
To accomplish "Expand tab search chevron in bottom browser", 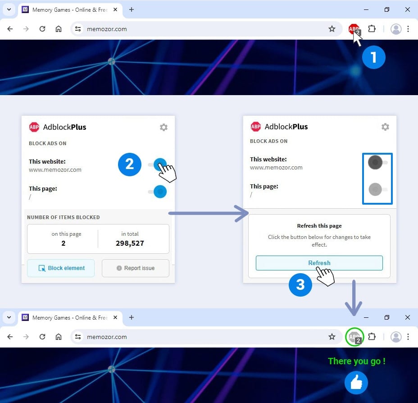I will [x=9, y=317].
